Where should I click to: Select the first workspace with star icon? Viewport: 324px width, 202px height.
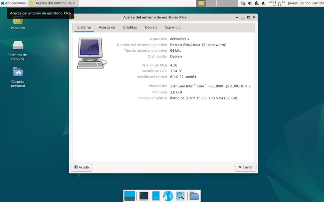[201, 3]
